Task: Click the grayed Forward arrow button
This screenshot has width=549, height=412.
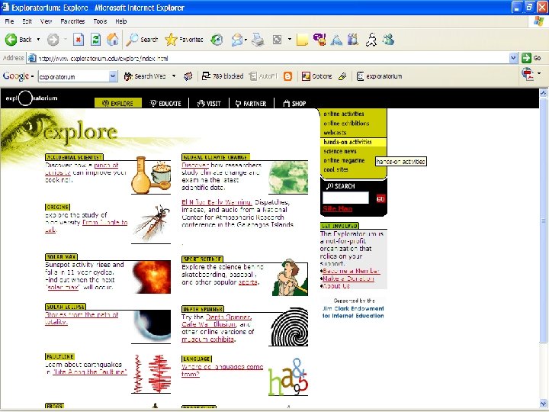Action: (x=53, y=40)
